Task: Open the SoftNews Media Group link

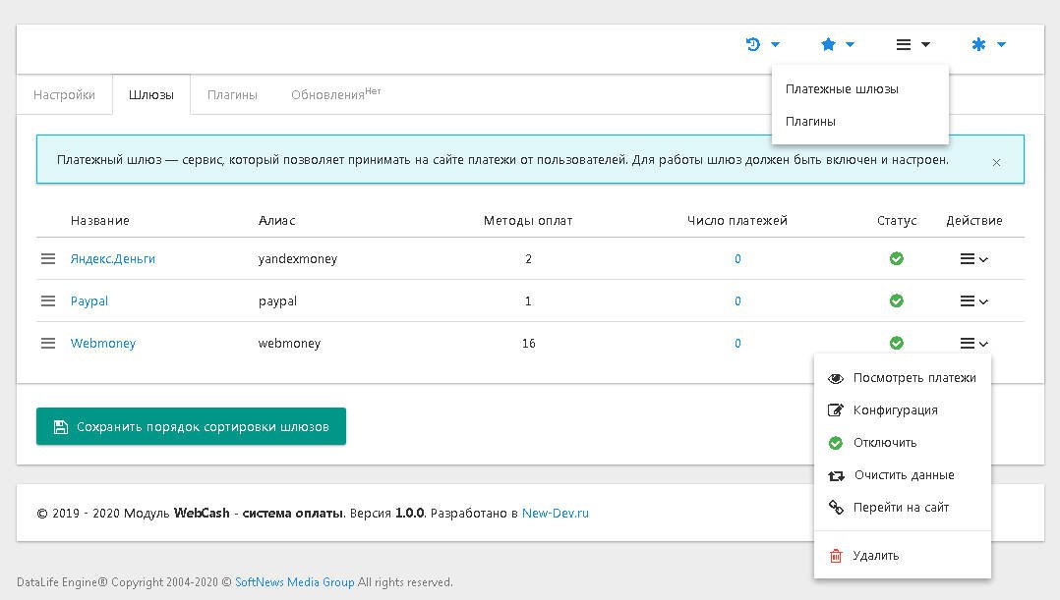Action: pos(295,581)
